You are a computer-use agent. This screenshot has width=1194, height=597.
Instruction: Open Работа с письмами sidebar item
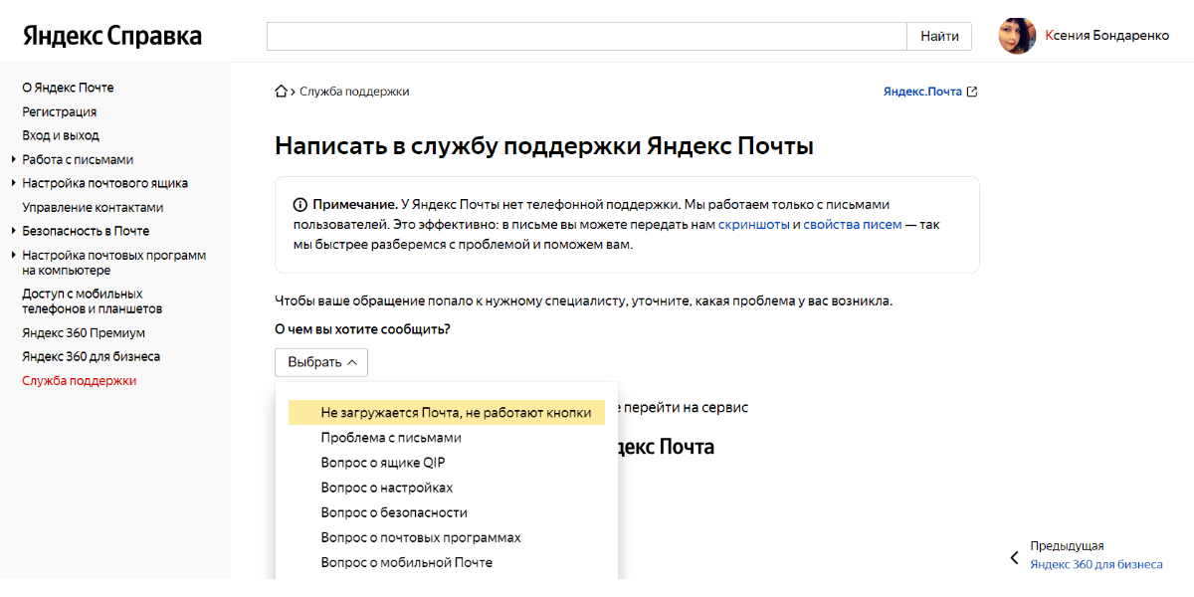[78, 159]
